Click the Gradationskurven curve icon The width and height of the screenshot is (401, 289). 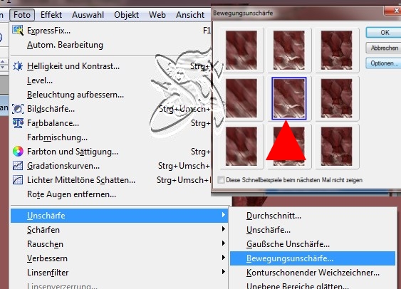coord(18,166)
